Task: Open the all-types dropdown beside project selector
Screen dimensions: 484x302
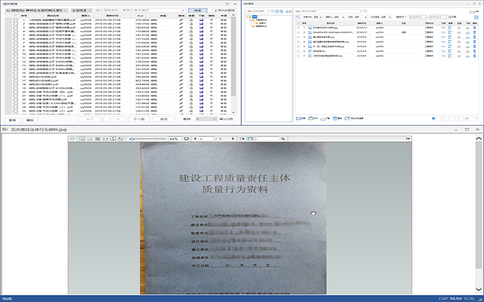Action: [82, 10]
